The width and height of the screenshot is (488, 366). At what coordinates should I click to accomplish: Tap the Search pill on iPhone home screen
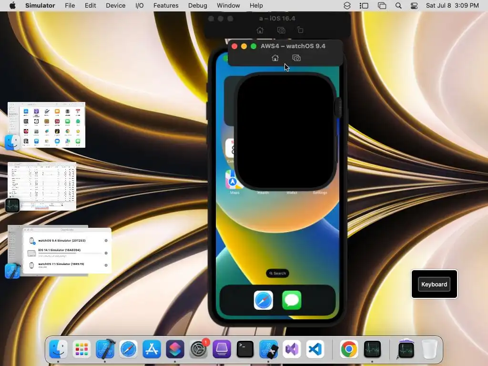pos(277,273)
